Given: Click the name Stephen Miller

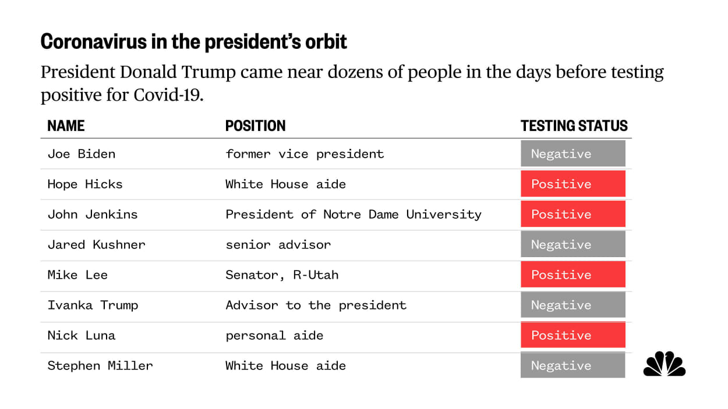Looking at the screenshot, I should 100,366.
